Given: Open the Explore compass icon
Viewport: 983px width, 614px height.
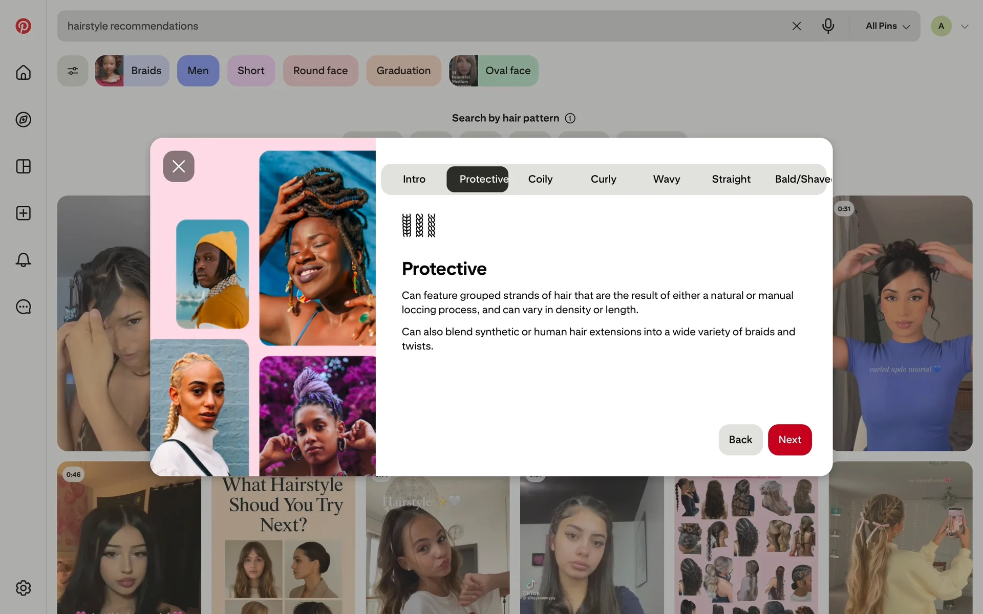Looking at the screenshot, I should click(x=23, y=120).
